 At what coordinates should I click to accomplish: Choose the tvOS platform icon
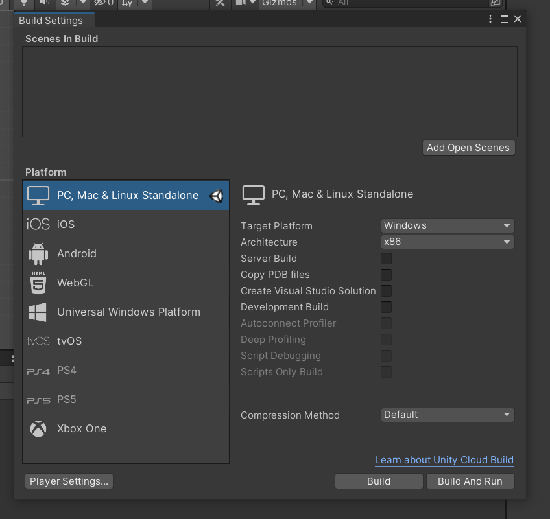pos(38,341)
